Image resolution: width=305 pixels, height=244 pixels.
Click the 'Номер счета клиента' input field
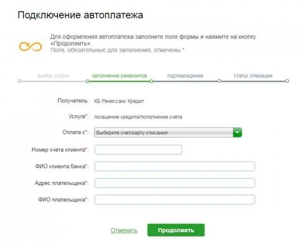click(138, 149)
